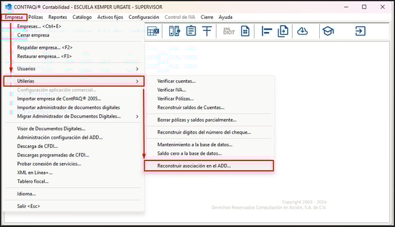Click the XML DIOT toolbar icon
The image size is (395, 227).
tap(229, 31)
